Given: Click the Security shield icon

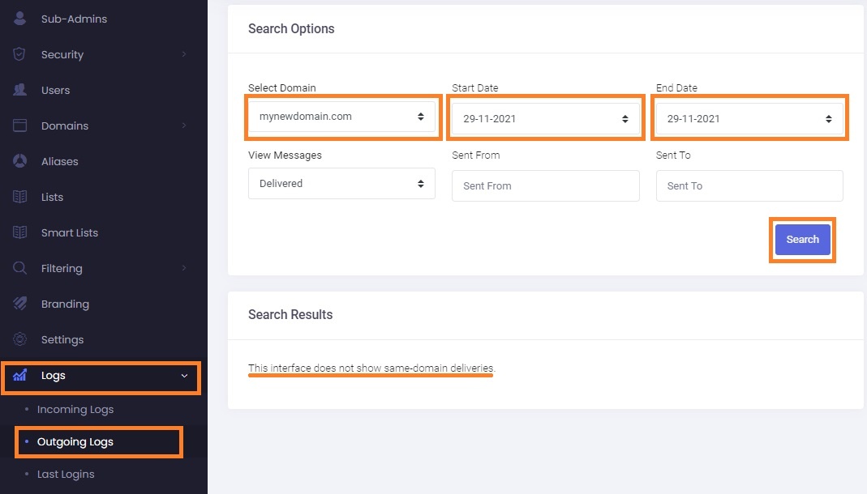Looking at the screenshot, I should (19, 54).
